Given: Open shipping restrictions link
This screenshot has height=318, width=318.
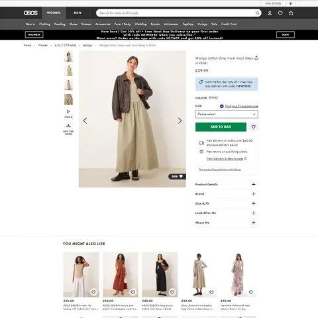Looking at the screenshot, I should tap(220, 170).
